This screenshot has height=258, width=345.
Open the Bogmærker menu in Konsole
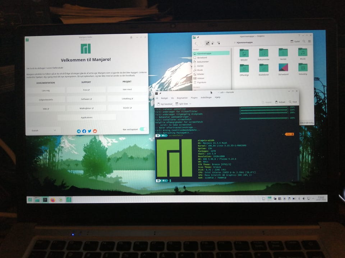point(182,98)
